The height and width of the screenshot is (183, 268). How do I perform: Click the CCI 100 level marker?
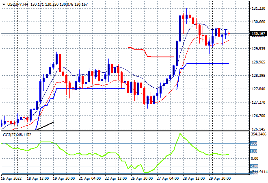coord(254,151)
